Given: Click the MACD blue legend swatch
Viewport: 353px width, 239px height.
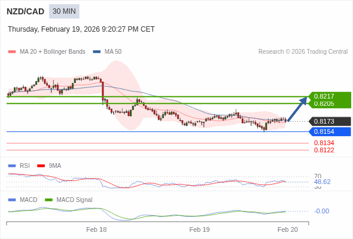Looking at the screenshot, I should pos(12,200).
